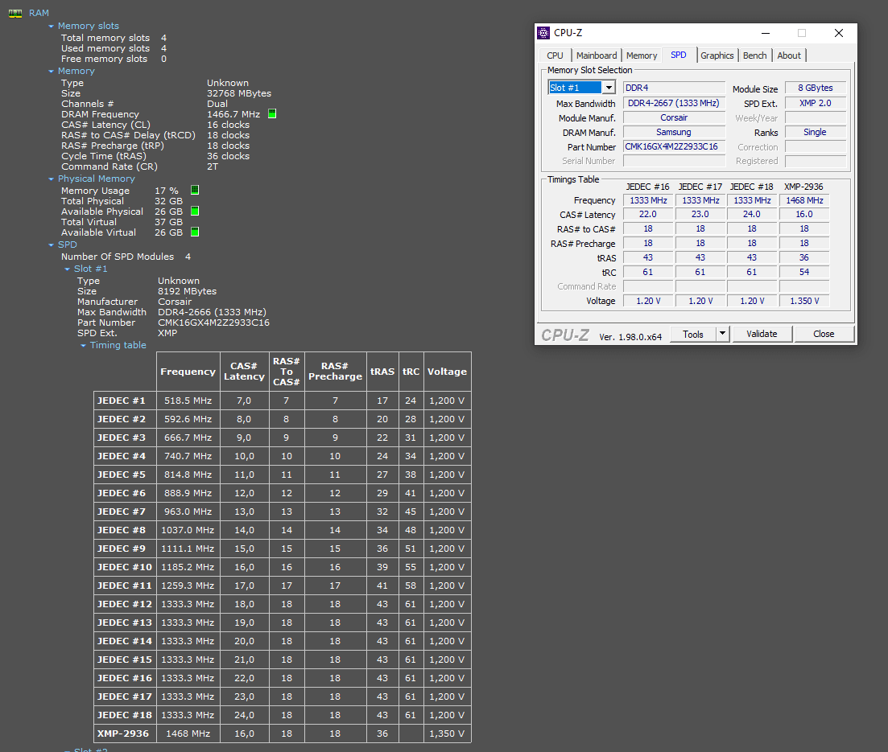Screen dimensions: 888x752
Task: Click the 1468 MHz frequency cell in CPU-Z
Action: 804,200
